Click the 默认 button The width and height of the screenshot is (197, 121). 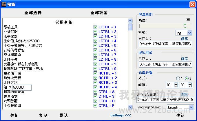64,115
